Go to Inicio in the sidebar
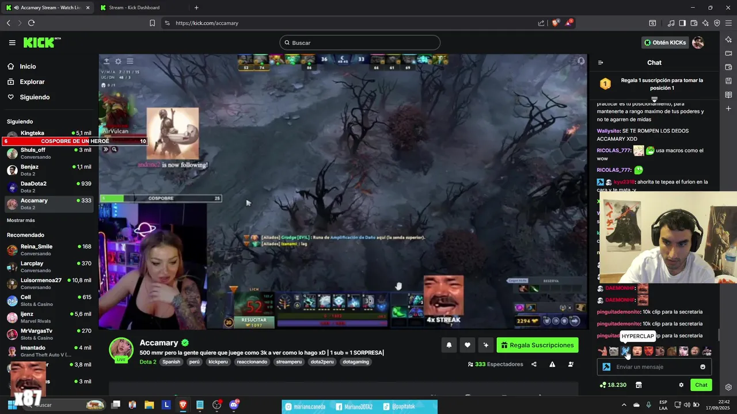Screen dimensions: 737x414 pyautogui.click(x=28, y=67)
